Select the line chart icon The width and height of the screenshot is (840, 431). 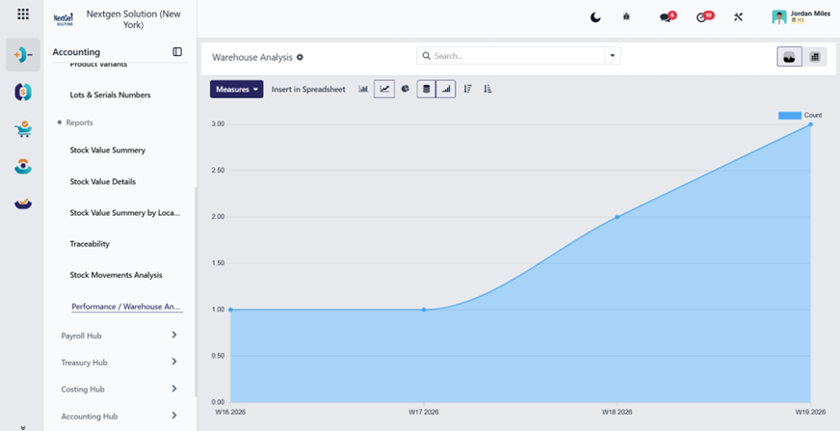pos(384,89)
